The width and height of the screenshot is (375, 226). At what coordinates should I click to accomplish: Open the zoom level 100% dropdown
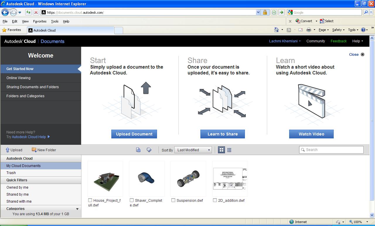pos(367,222)
